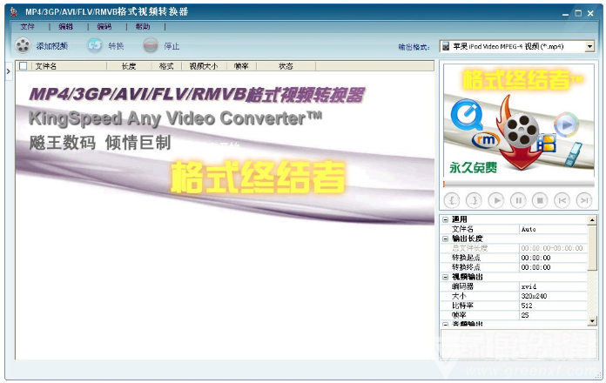Viewport: 606px width, 383px height.
Task: Jump to the preview start with |< button
Action: 562,200
